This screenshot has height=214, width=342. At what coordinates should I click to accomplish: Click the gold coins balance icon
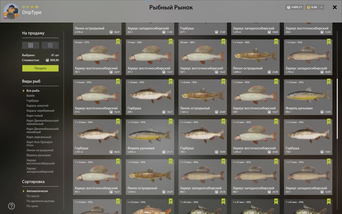(308, 7)
